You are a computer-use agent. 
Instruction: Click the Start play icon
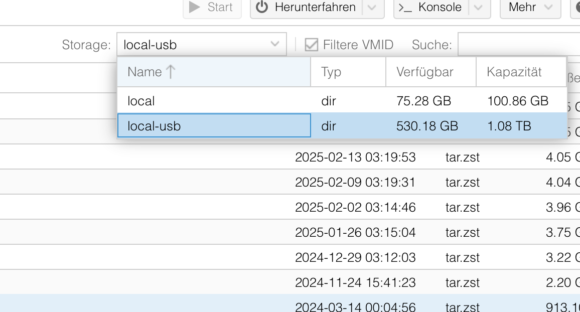click(x=194, y=7)
